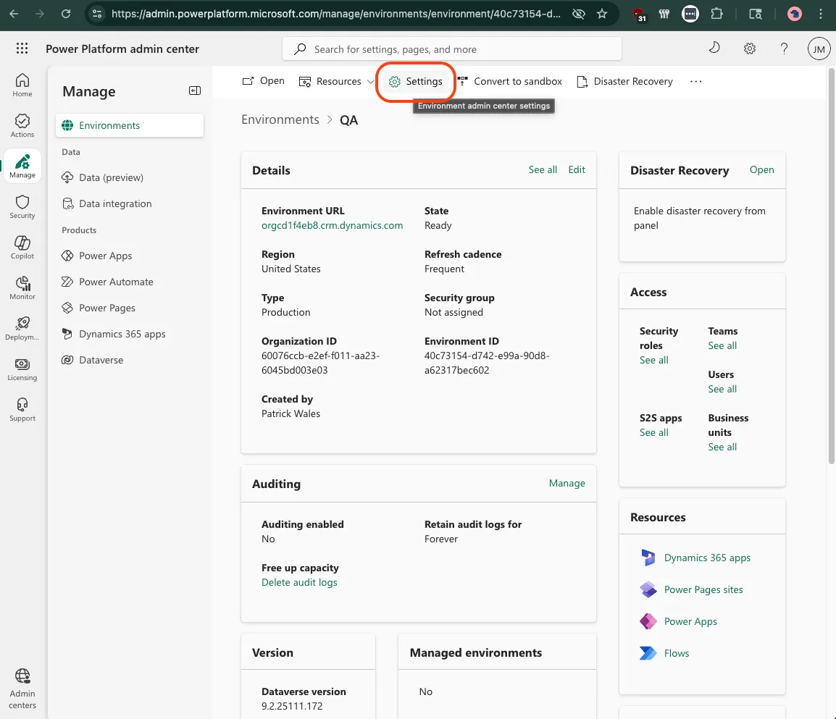This screenshot has height=719, width=836.
Task: Select the Actions icon in the sidebar
Action: [22, 123]
